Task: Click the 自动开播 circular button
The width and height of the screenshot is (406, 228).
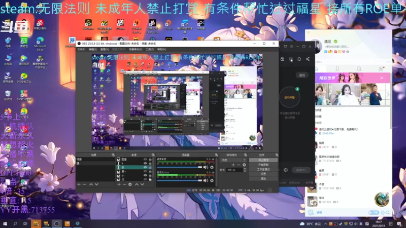Action: tap(289, 97)
